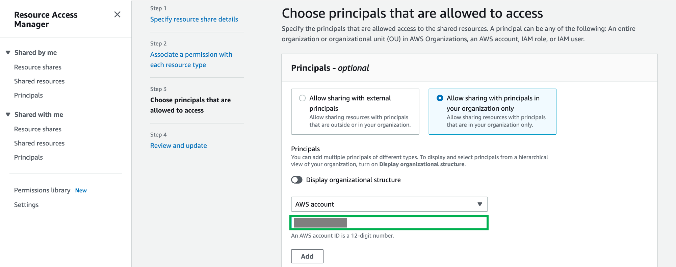Close the Resource Access Manager sidebar

[117, 15]
